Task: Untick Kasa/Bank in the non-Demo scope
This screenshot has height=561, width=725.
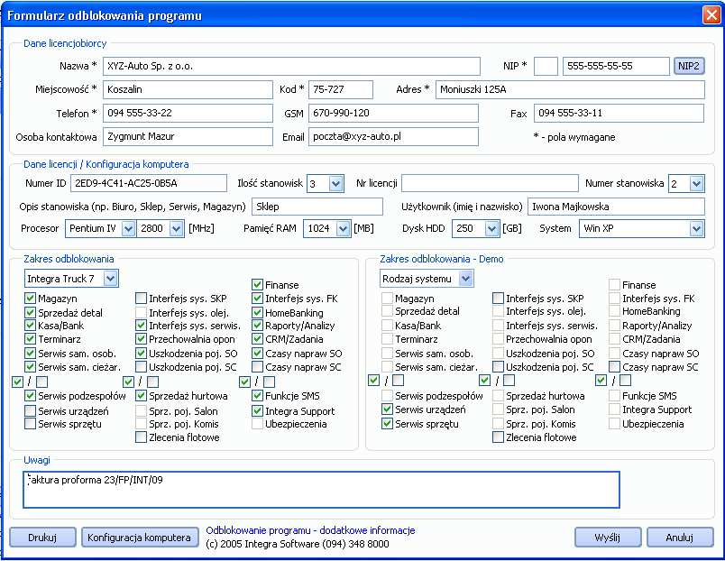Action: point(30,326)
